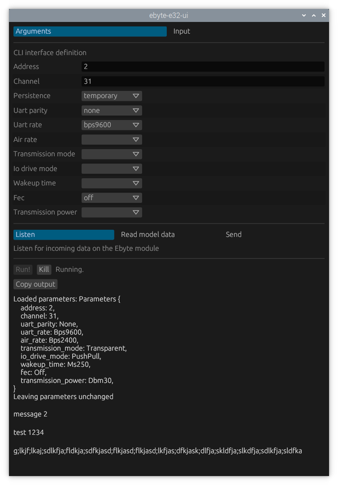Open the Fec dropdown
The height and width of the screenshot is (485, 338).
click(x=112, y=198)
